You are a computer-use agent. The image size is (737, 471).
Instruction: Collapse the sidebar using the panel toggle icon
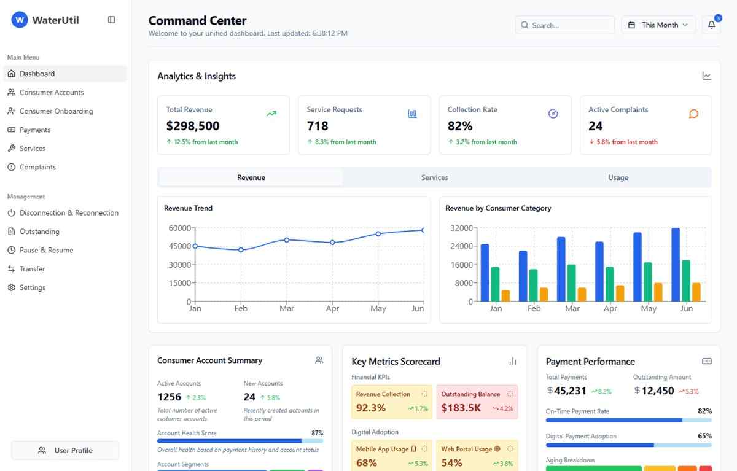coord(111,19)
